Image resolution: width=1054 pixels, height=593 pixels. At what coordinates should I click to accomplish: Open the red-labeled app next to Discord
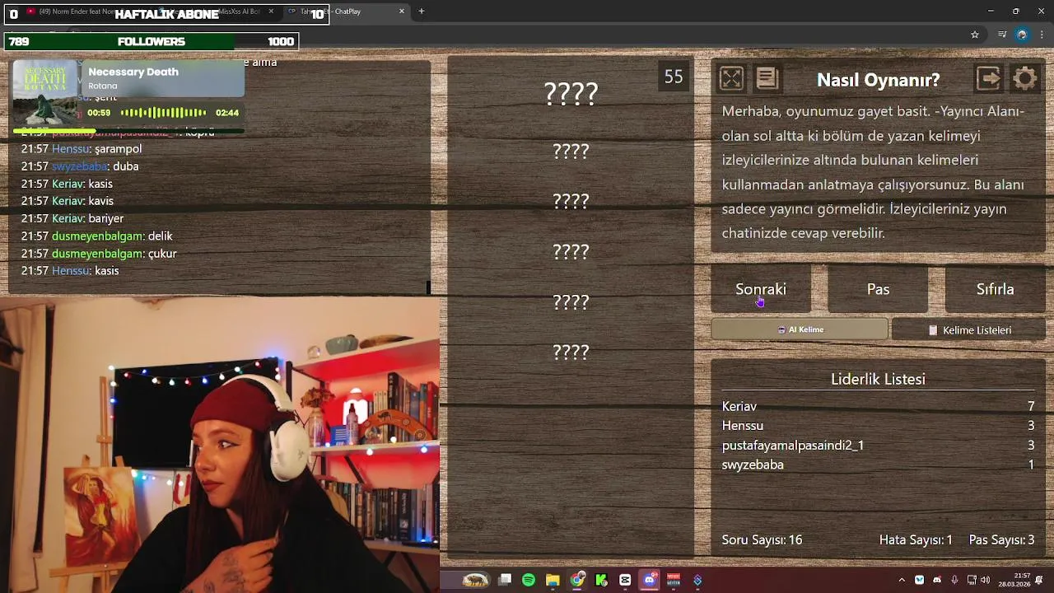(674, 580)
